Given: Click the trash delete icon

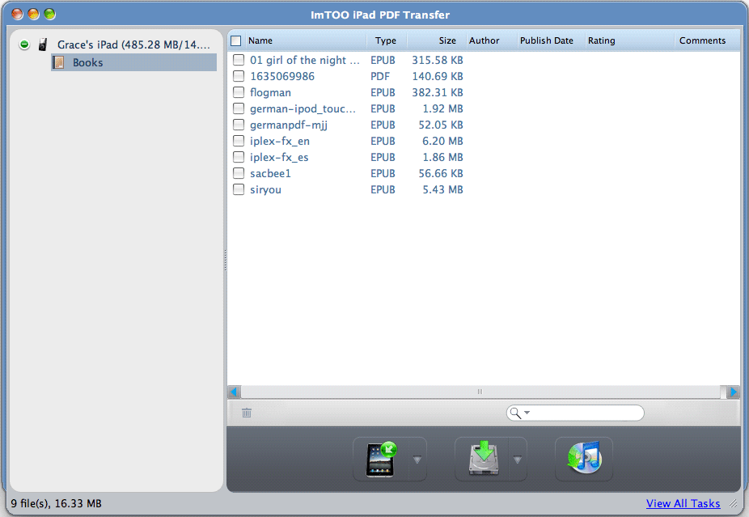Looking at the screenshot, I should pyautogui.click(x=247, y=413).
